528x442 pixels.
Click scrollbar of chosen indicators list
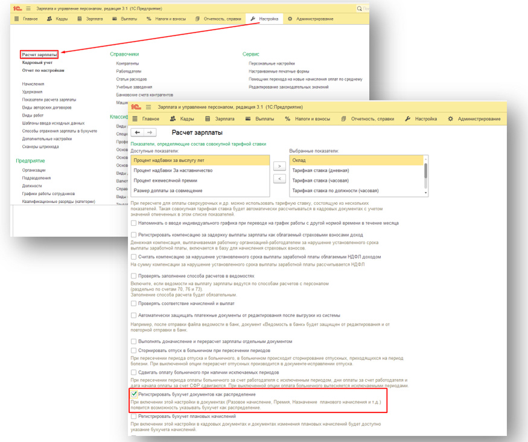tap(425, 171)
